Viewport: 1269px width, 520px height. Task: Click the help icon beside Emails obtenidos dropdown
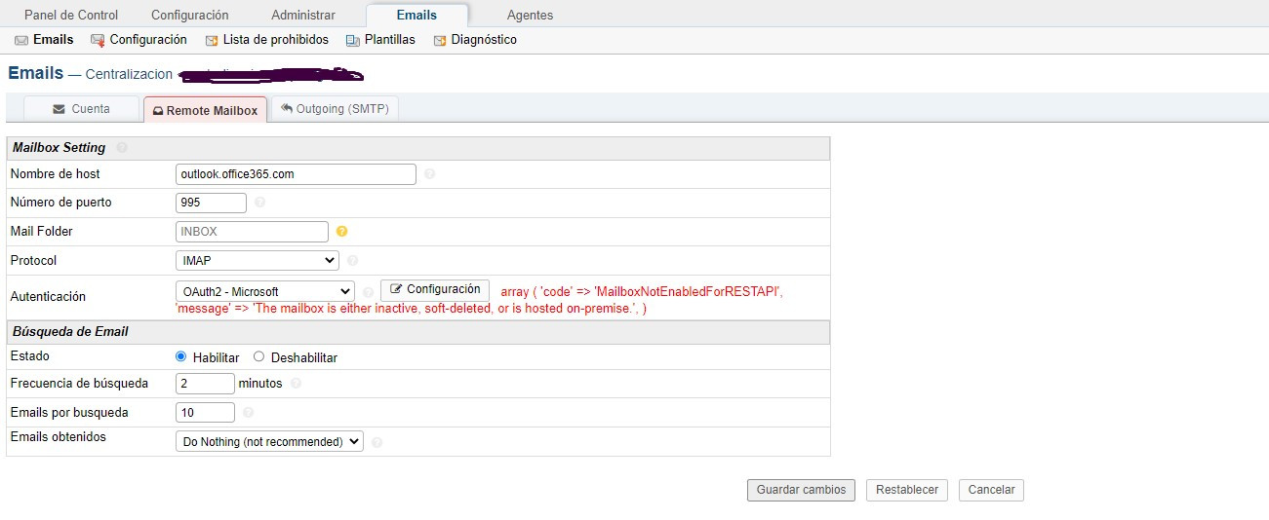(x=377, y=442)
